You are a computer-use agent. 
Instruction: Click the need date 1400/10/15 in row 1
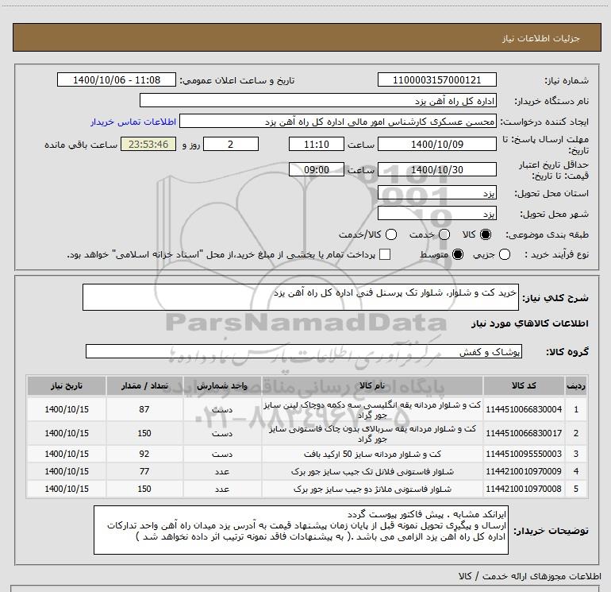point(67,409)
